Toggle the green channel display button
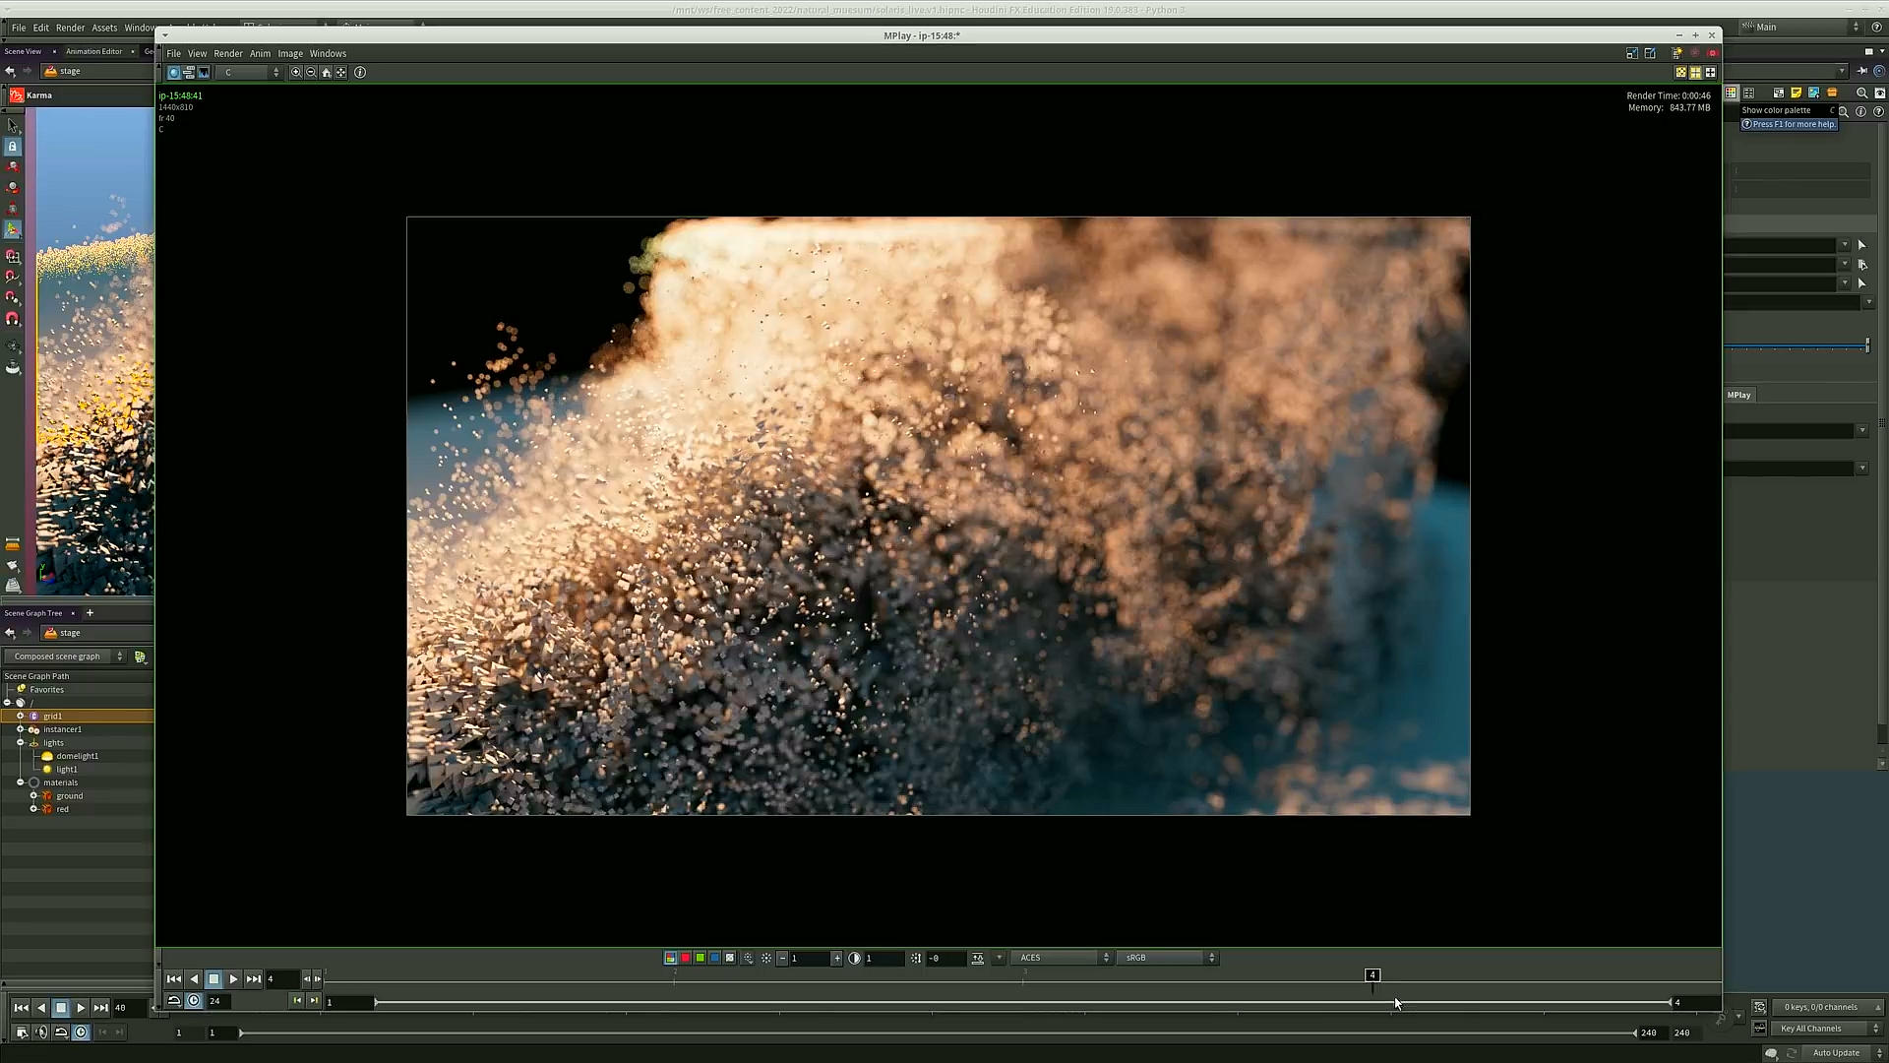Screen dimensions: 1889x1063 [x=701, y=958]
